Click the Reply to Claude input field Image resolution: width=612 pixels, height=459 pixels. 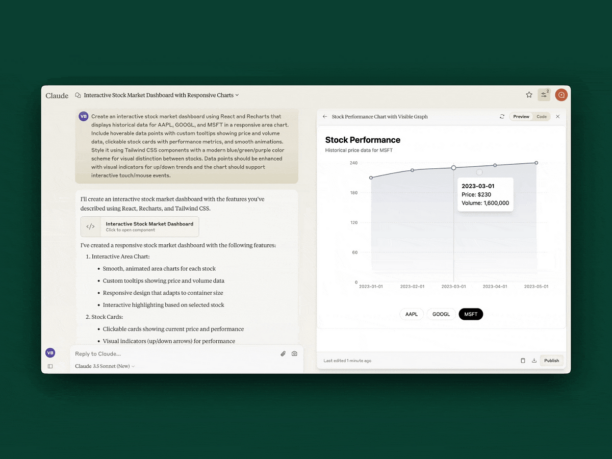click(x=173, y=354)
